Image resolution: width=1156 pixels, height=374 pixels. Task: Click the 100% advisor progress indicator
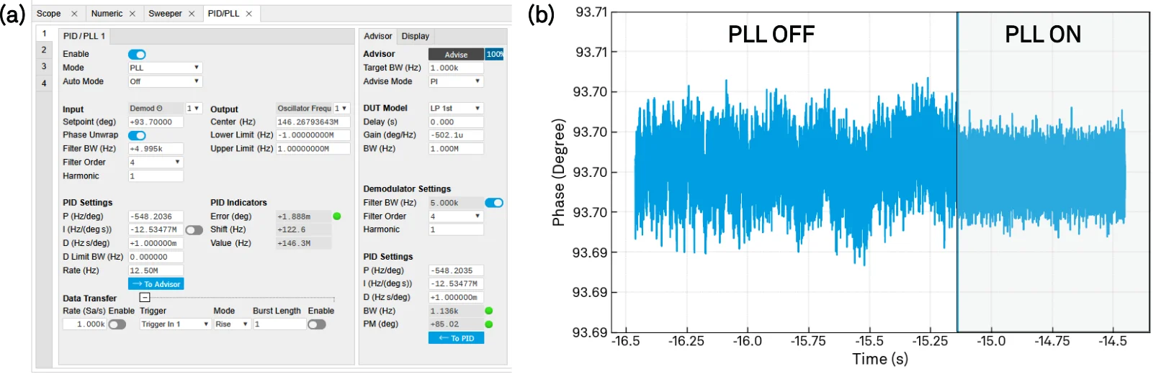tap(494, 55)
